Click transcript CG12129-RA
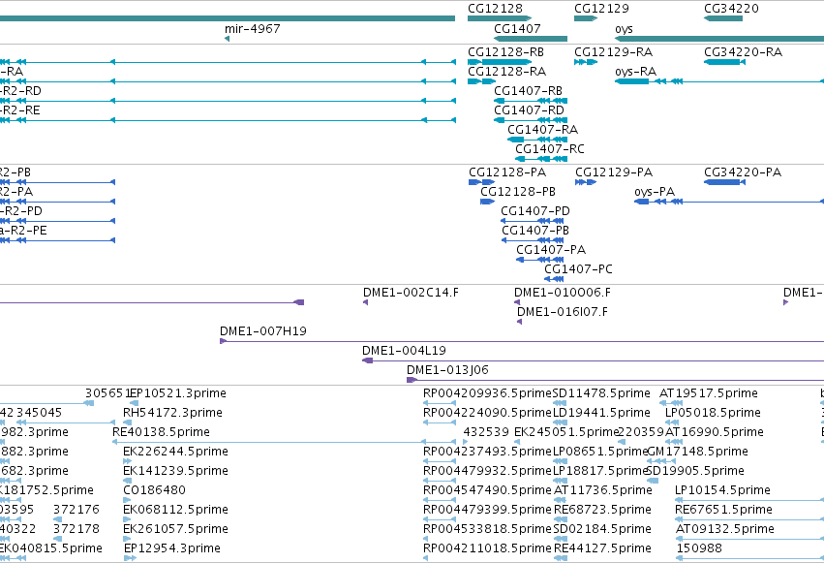Image resolution: width=824 pixels, height=563 pixels. coord(613,52)
